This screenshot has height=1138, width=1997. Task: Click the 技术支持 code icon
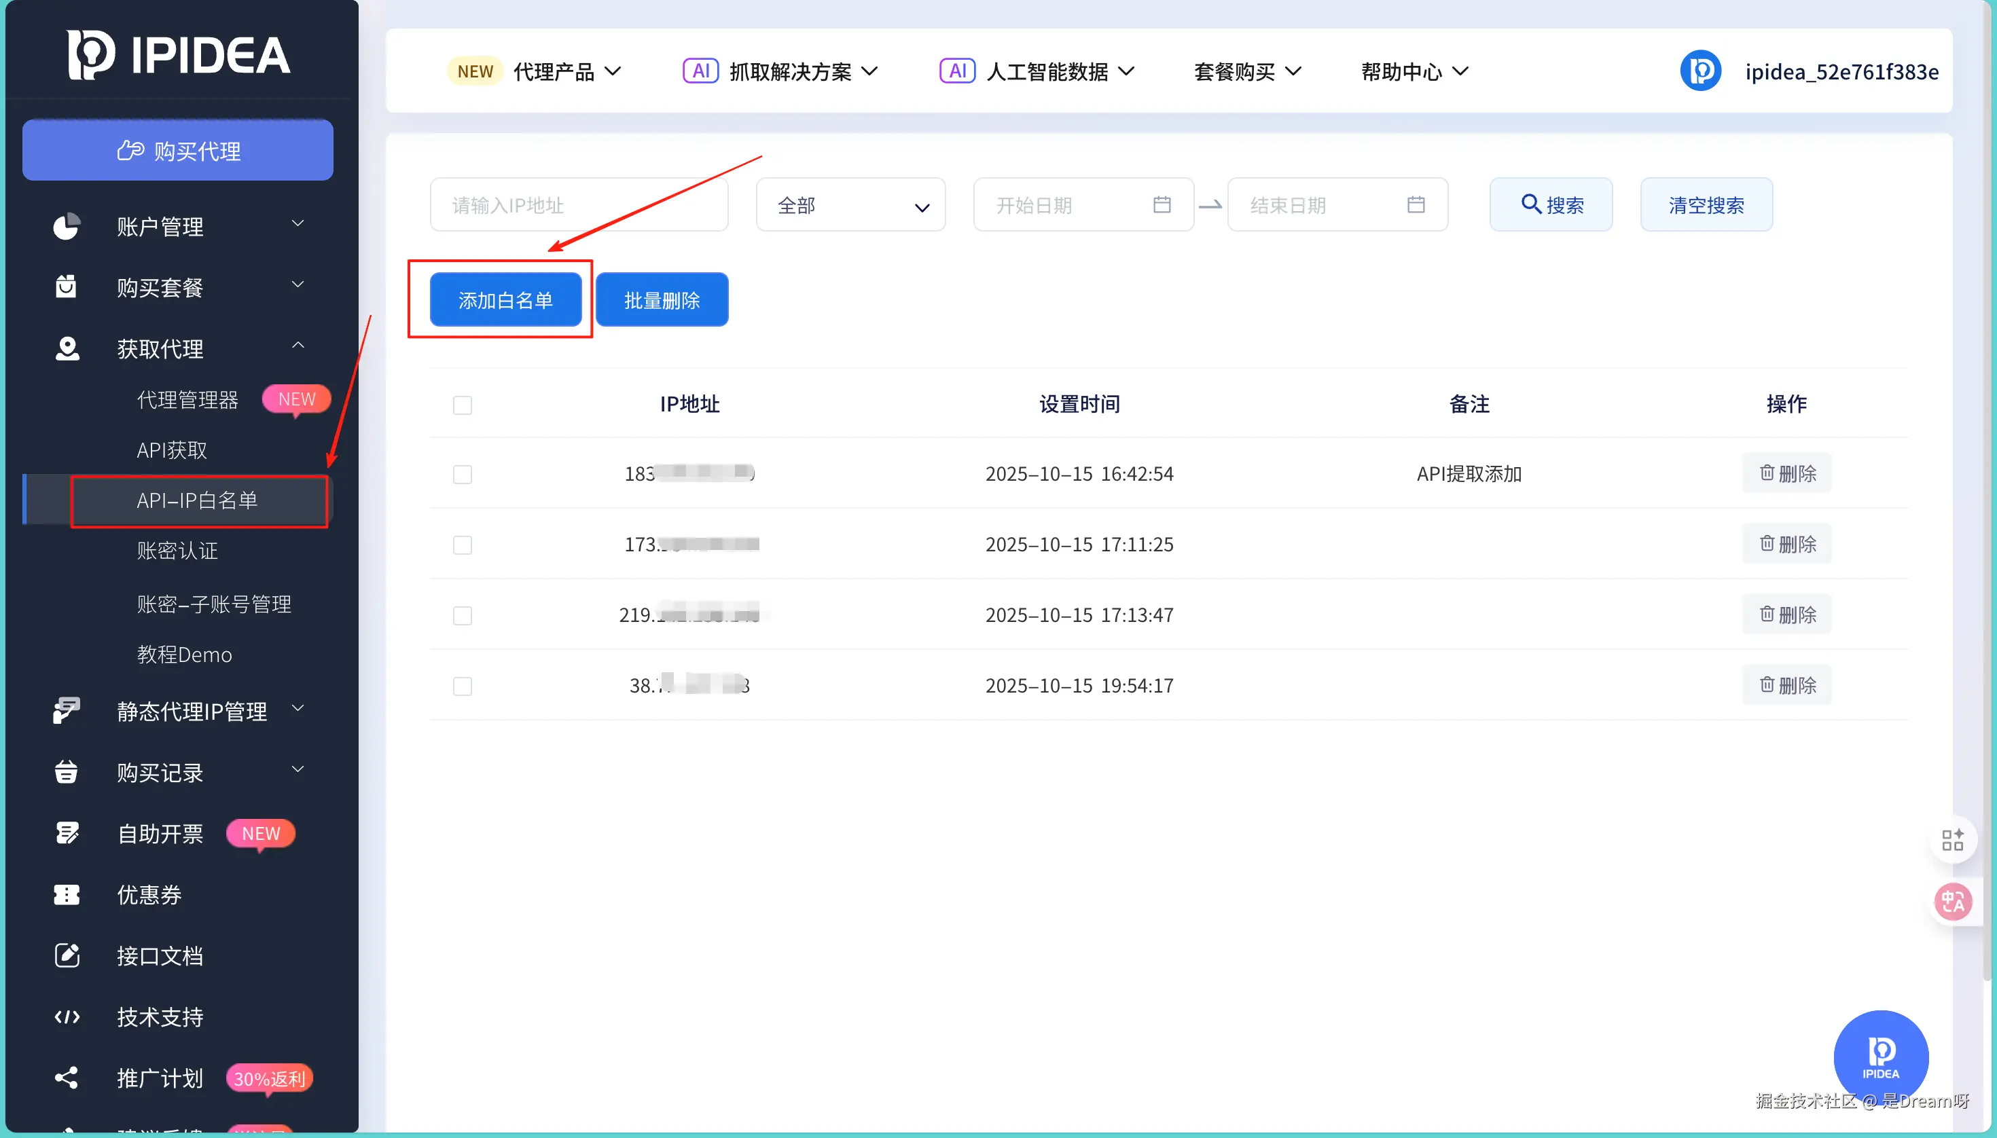(x=67, y=1016)
